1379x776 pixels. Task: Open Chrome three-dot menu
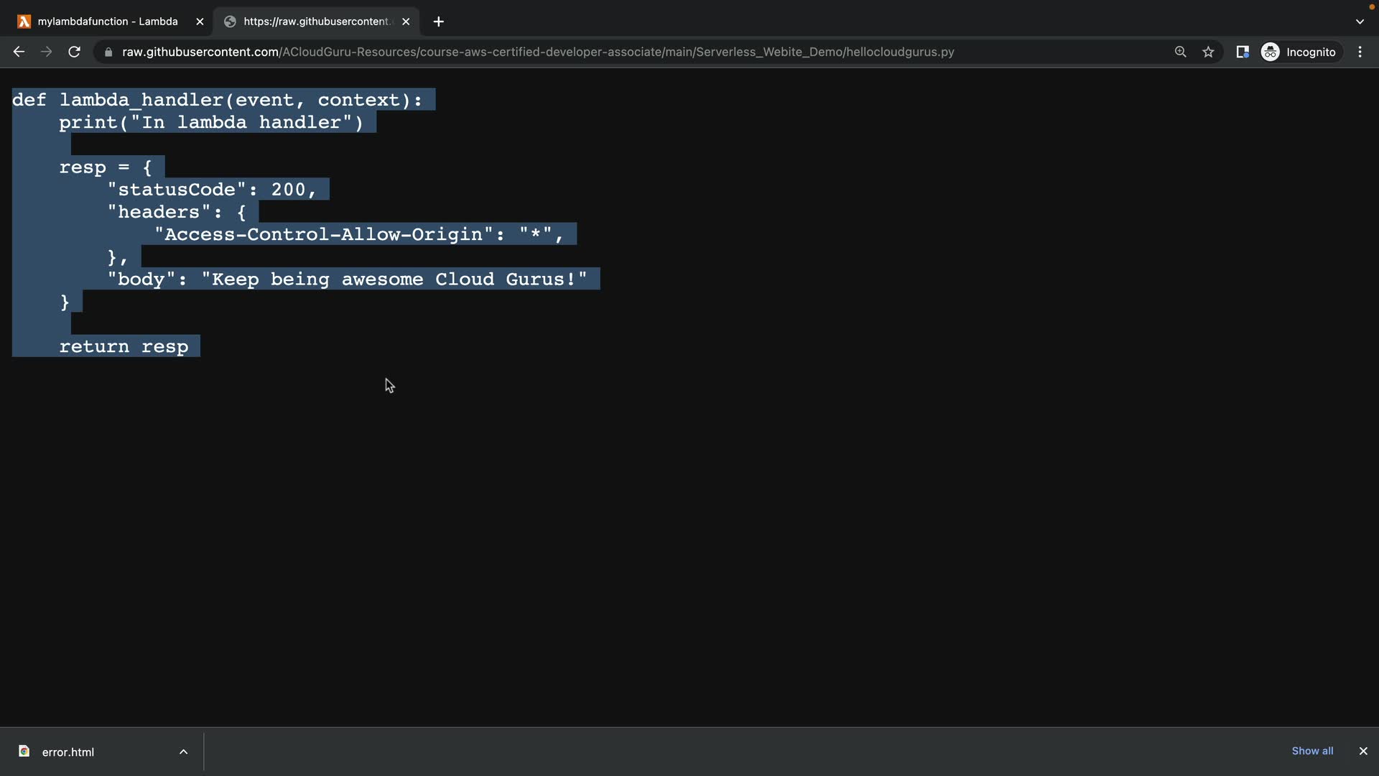pyautogui.click(x=1360, y=52)
